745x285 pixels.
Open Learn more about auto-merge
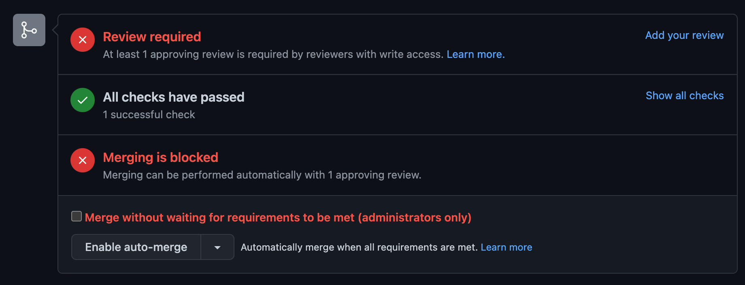click(x=506, y=247)
